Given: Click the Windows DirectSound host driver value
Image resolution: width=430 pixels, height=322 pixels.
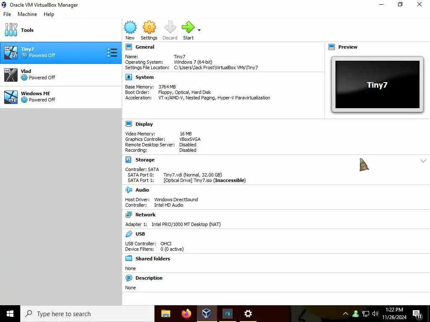Looking at the screenshot, I should tap(176, 200).
